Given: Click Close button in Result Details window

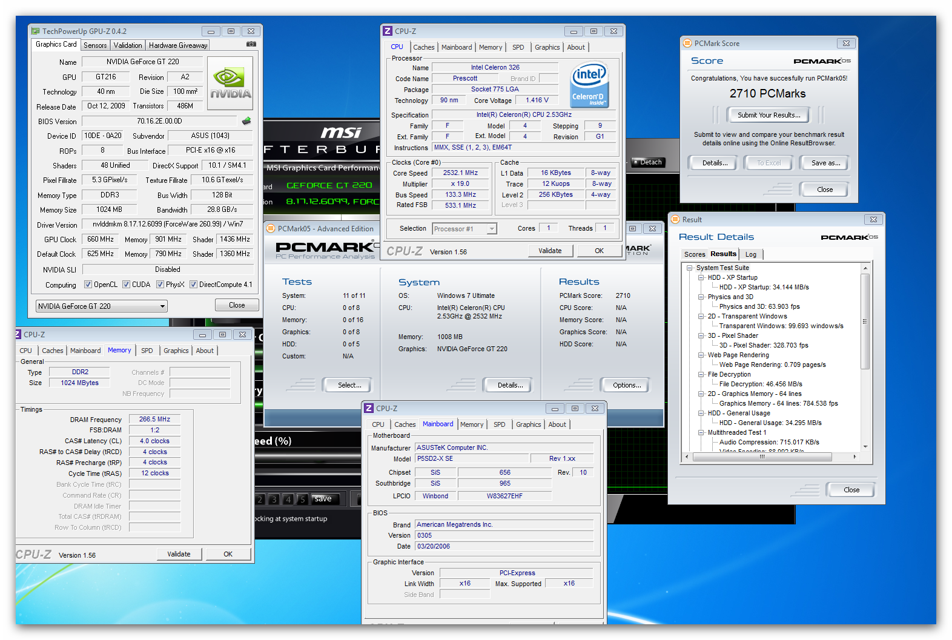Looking at the screenshot, I should tap(851, 490).
